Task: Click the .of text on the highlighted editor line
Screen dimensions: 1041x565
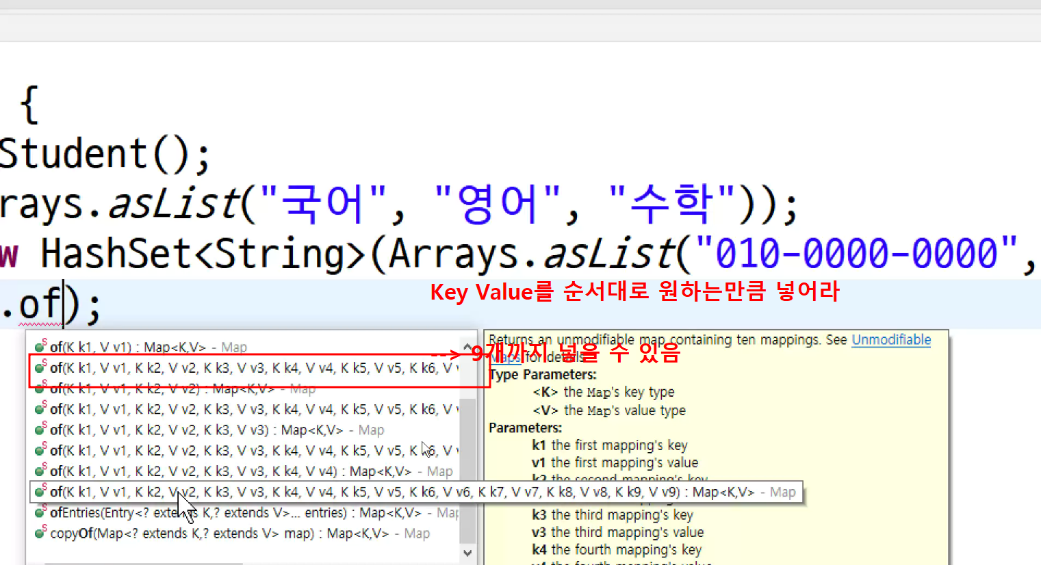Action: [31, 305]
